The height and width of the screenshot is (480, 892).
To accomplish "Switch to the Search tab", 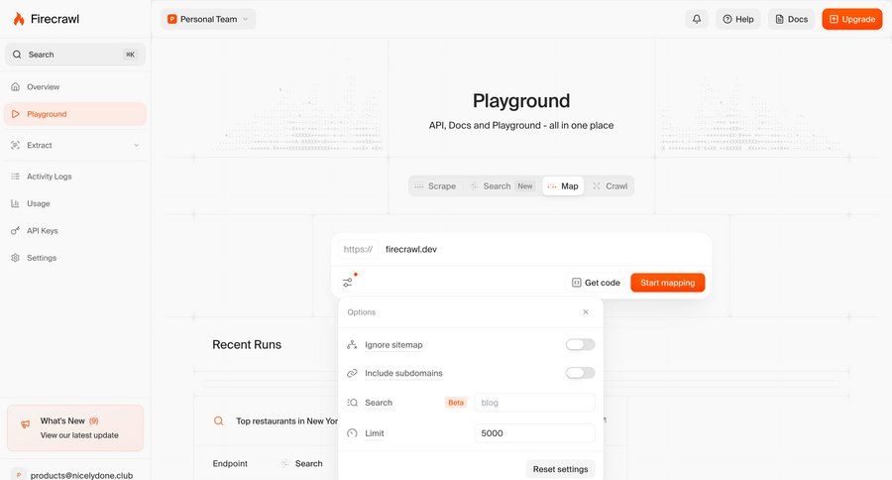I will pos(502,186).
